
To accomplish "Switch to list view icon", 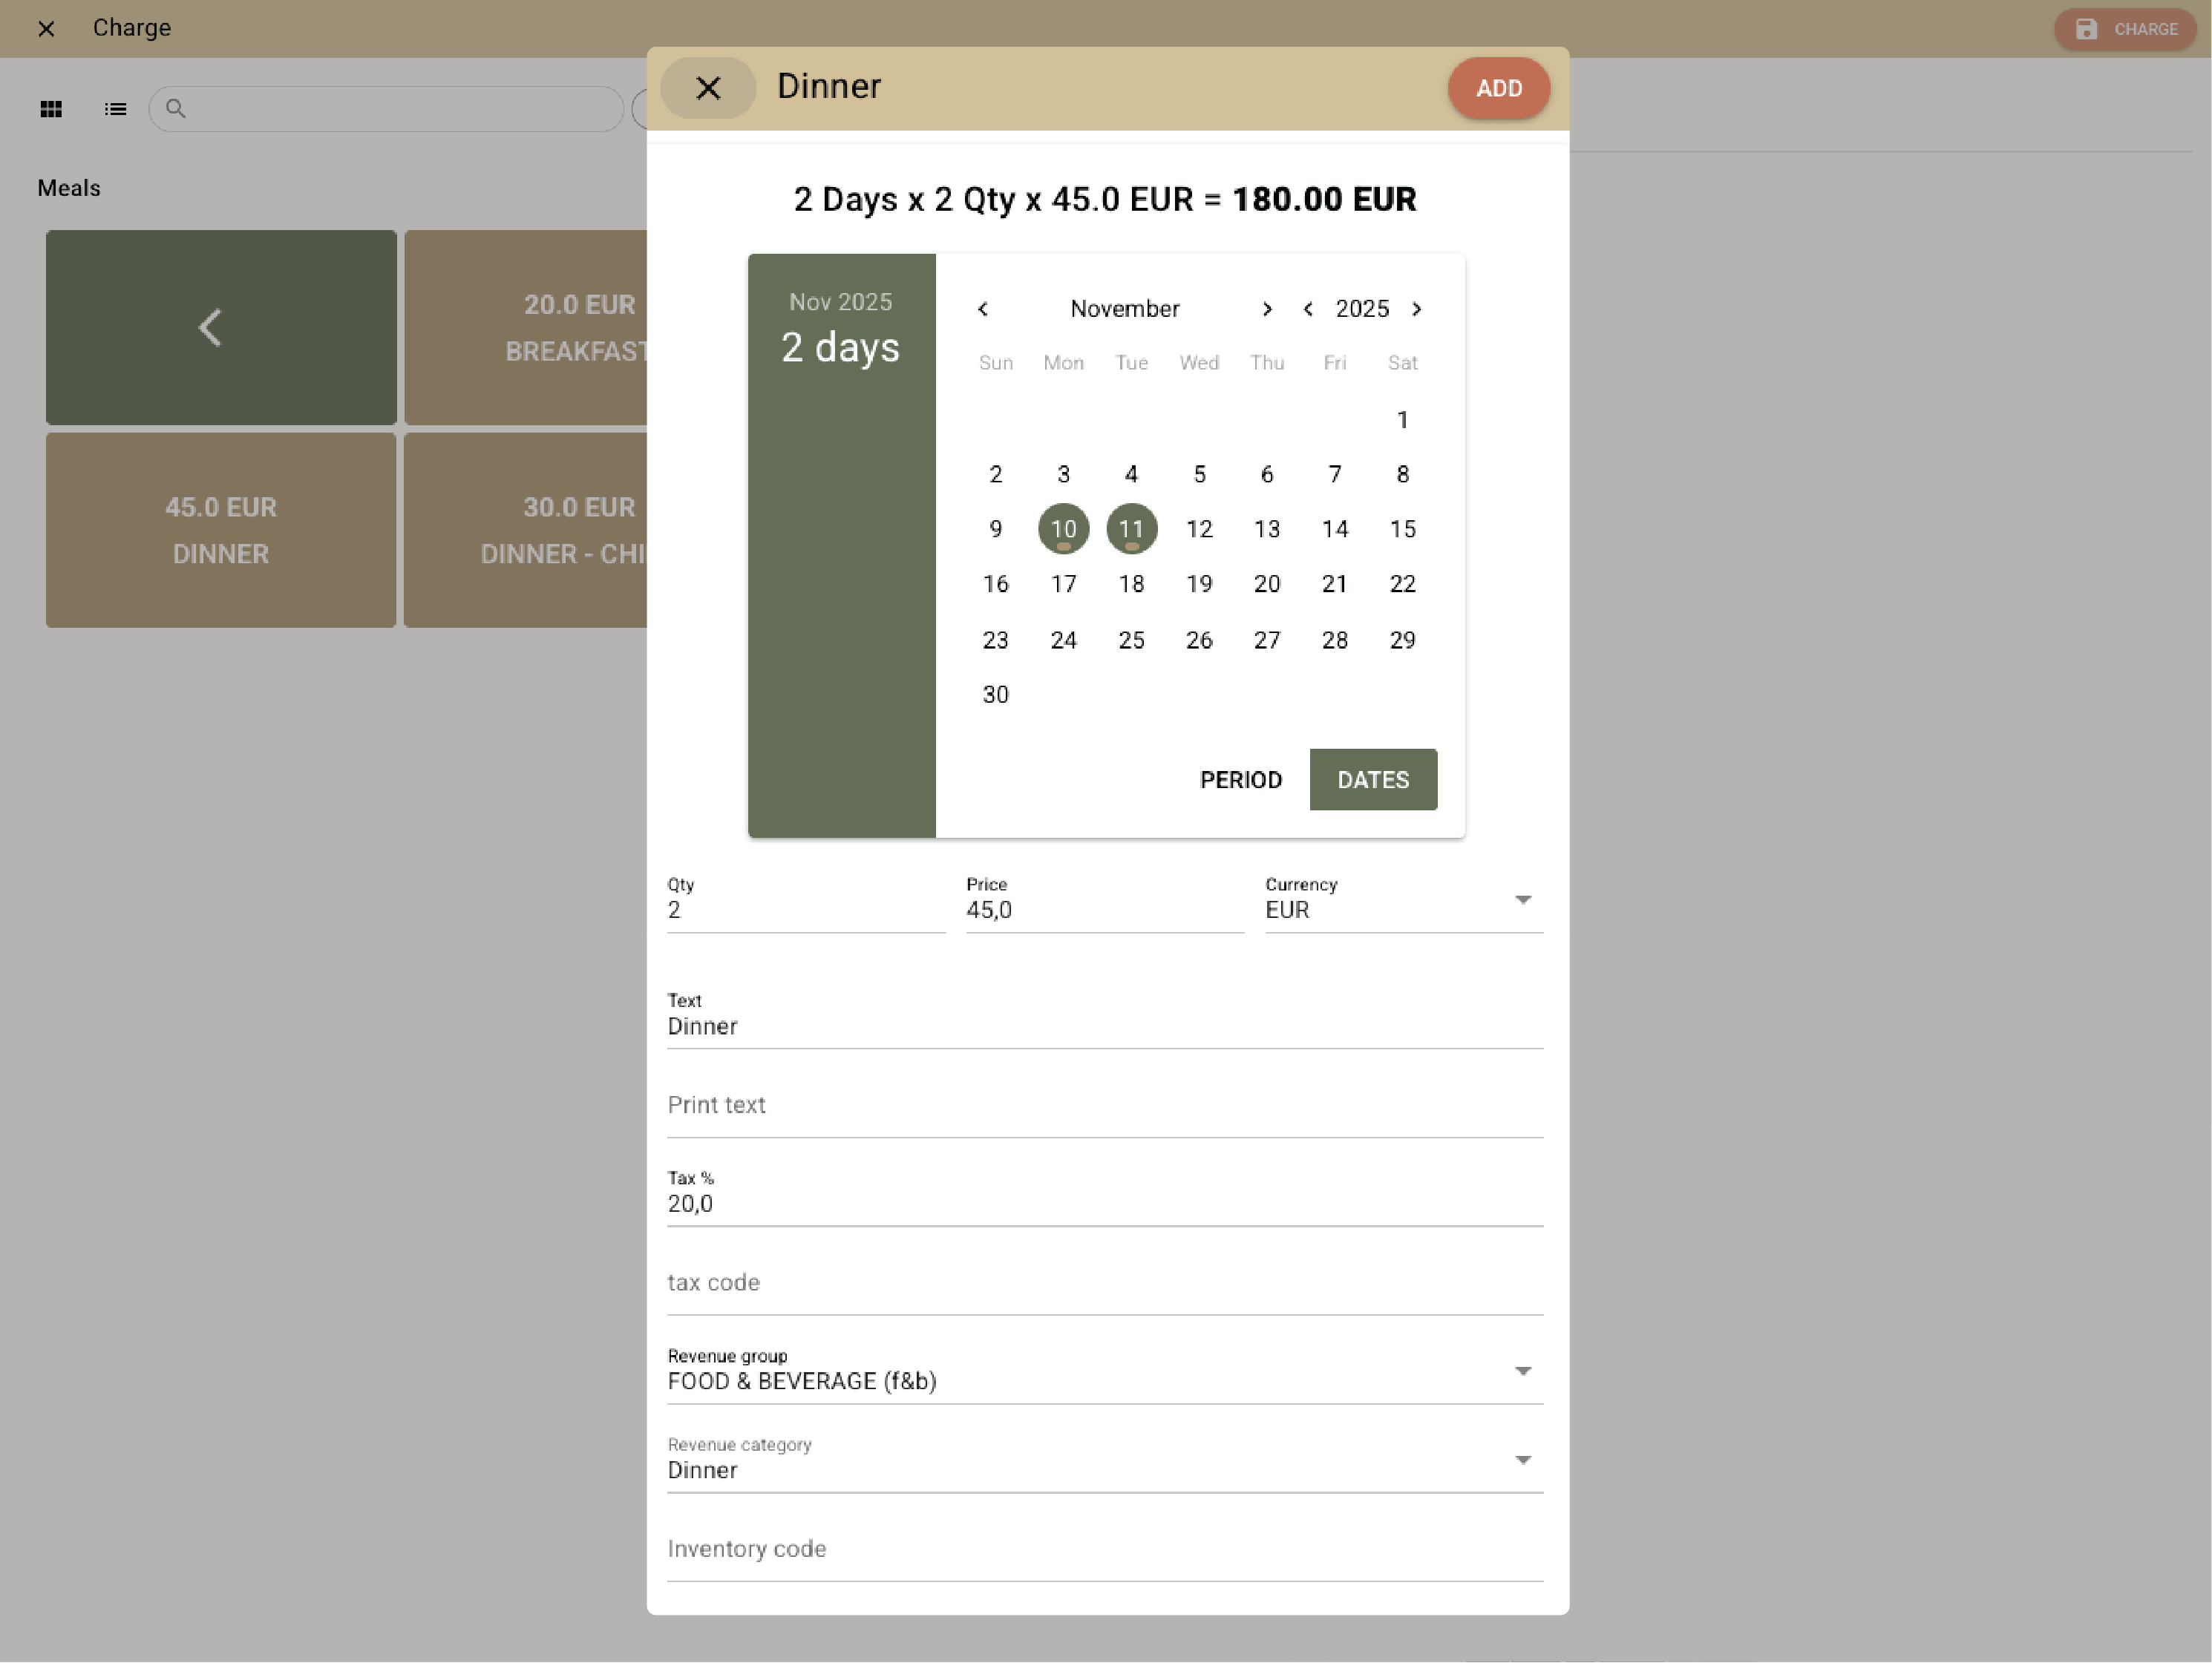I will 115,109.
